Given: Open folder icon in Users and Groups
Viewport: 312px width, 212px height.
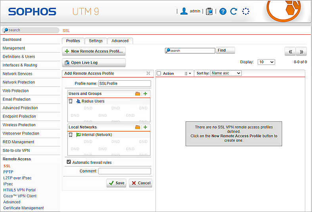Looking at the screenshot, I should pyautogui.click(x=138, y=94).
